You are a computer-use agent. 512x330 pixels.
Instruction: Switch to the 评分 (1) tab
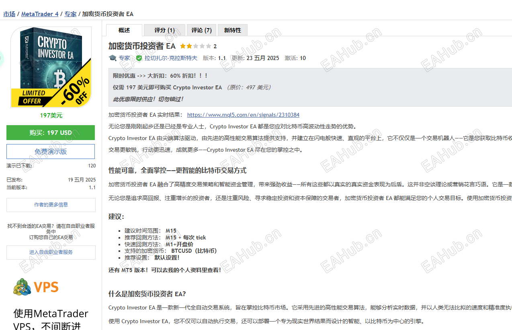(164, 30)
